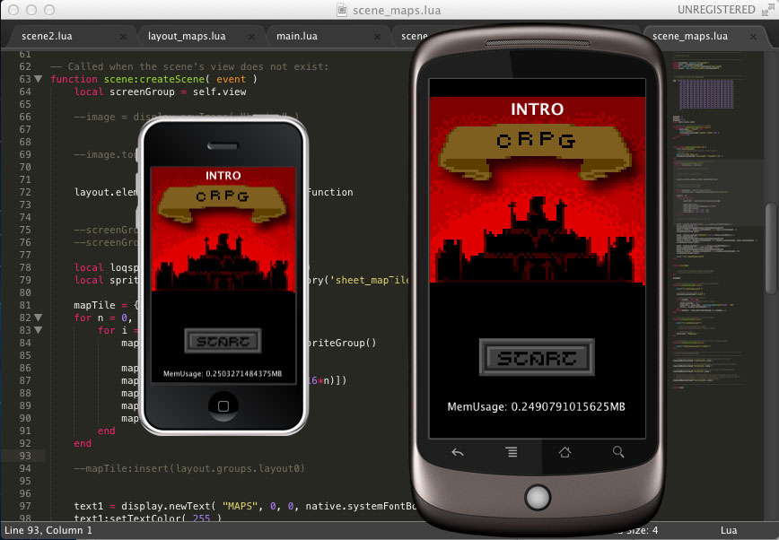Tap START button on the Android simulator
Viewport: 779px width, 540px height.
pos(537,357)
